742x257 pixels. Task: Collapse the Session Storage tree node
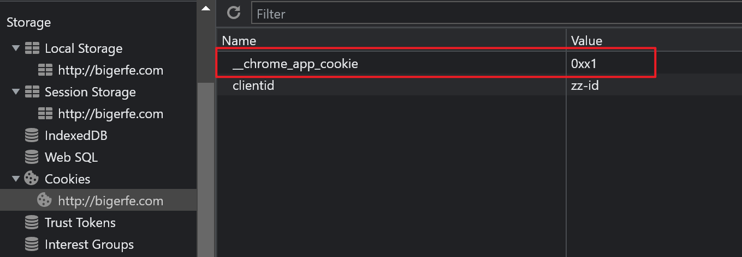pyautogui.click(x=15, y=92)
